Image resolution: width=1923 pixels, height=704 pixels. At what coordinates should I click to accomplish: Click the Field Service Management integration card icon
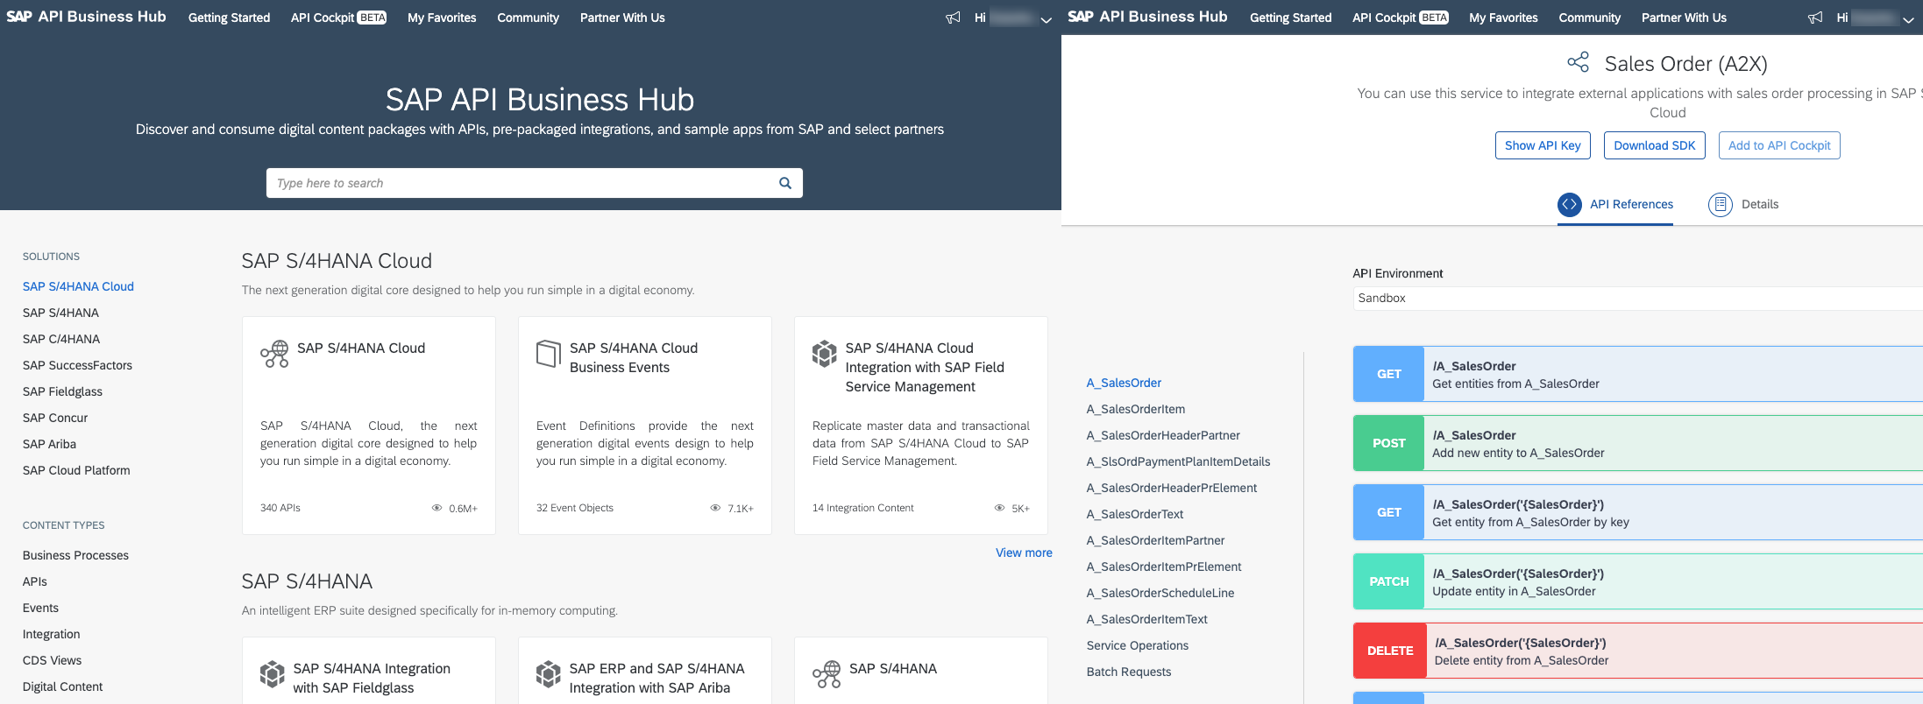[825, 354]
